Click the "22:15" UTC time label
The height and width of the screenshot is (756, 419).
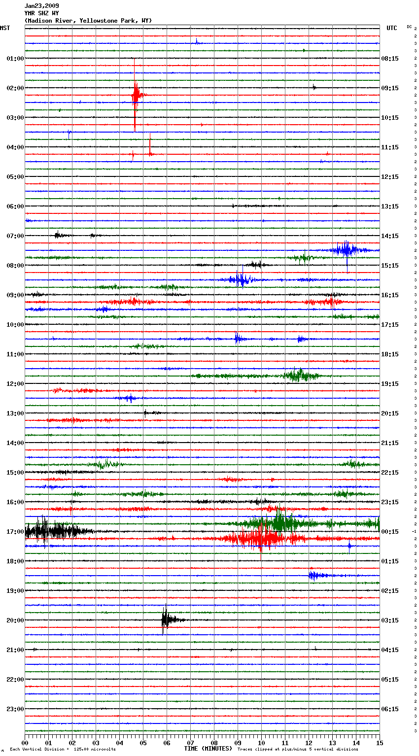[390, 473]
